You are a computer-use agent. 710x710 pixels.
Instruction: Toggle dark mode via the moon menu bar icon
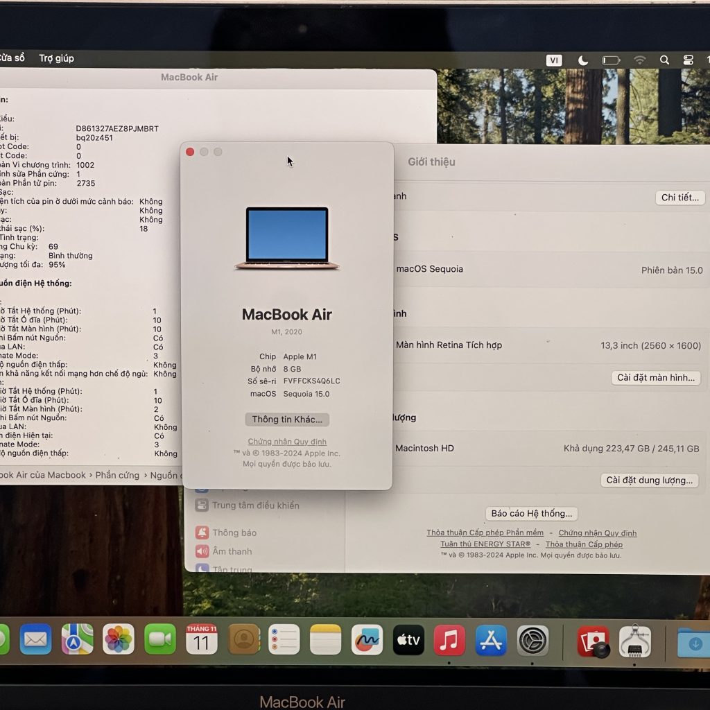click(582, 60)
